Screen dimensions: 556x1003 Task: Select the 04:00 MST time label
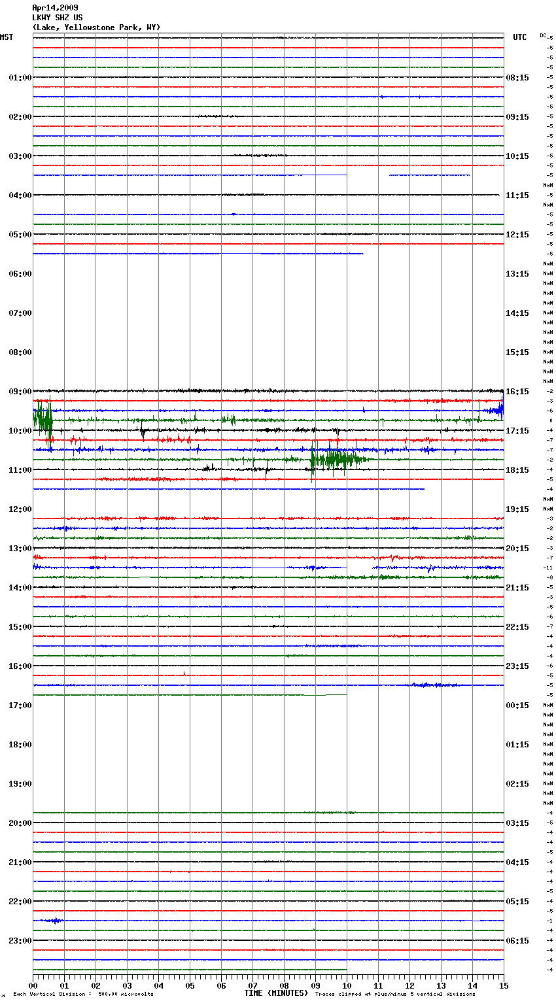(x=20, y=195)
